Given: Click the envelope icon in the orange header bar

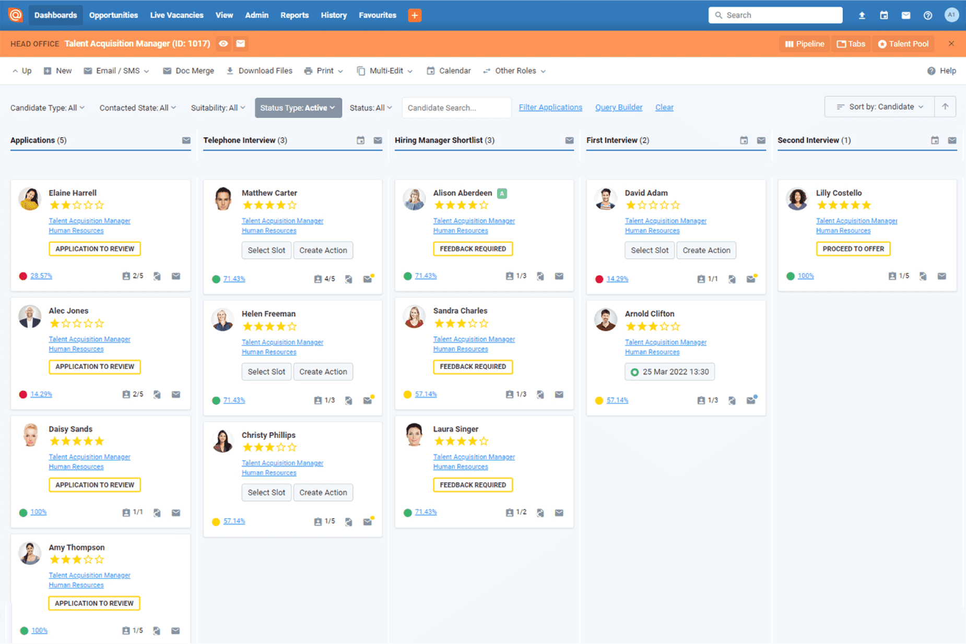Looking at the screenshot, I should pyautogui.click(x=240, y=44).
